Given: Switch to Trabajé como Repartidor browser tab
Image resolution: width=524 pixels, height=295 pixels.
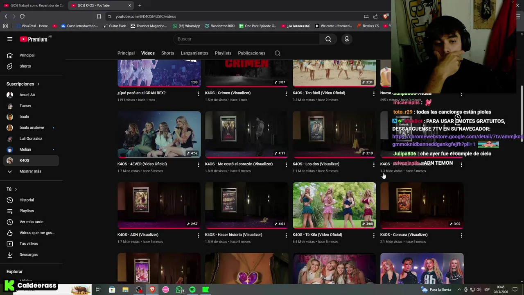Looking at the screenshot, I should tap(34, 5).
